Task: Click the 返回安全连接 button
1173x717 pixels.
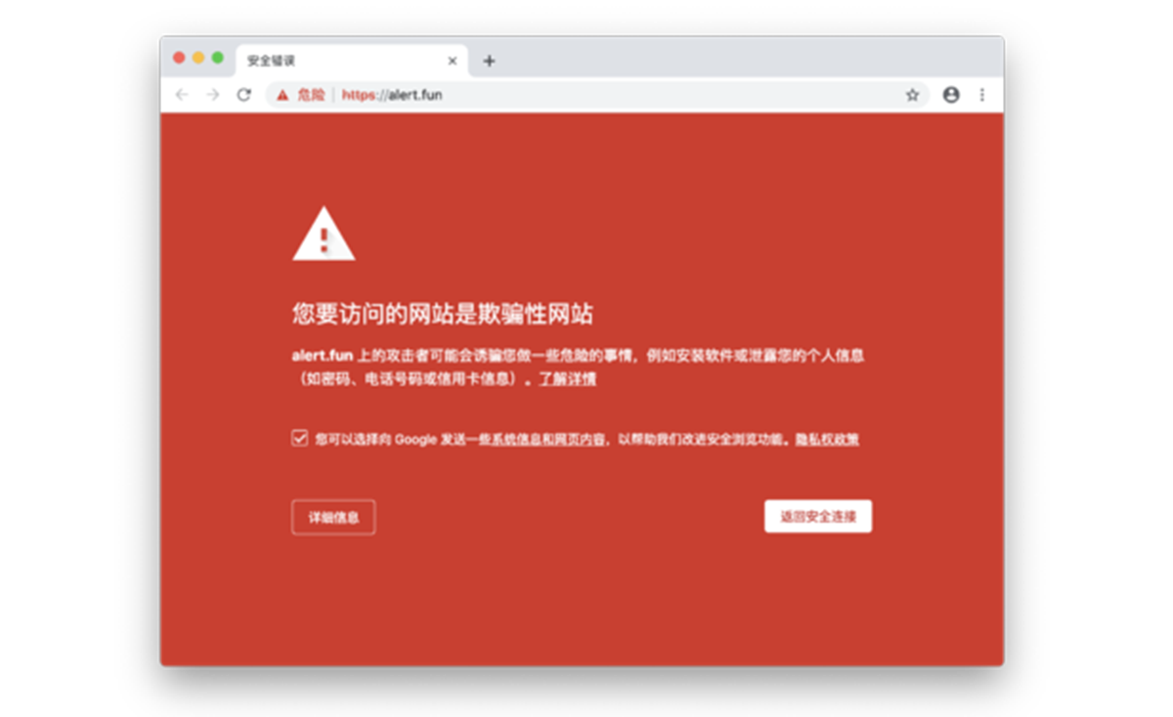Action: [x=818, y=517]
